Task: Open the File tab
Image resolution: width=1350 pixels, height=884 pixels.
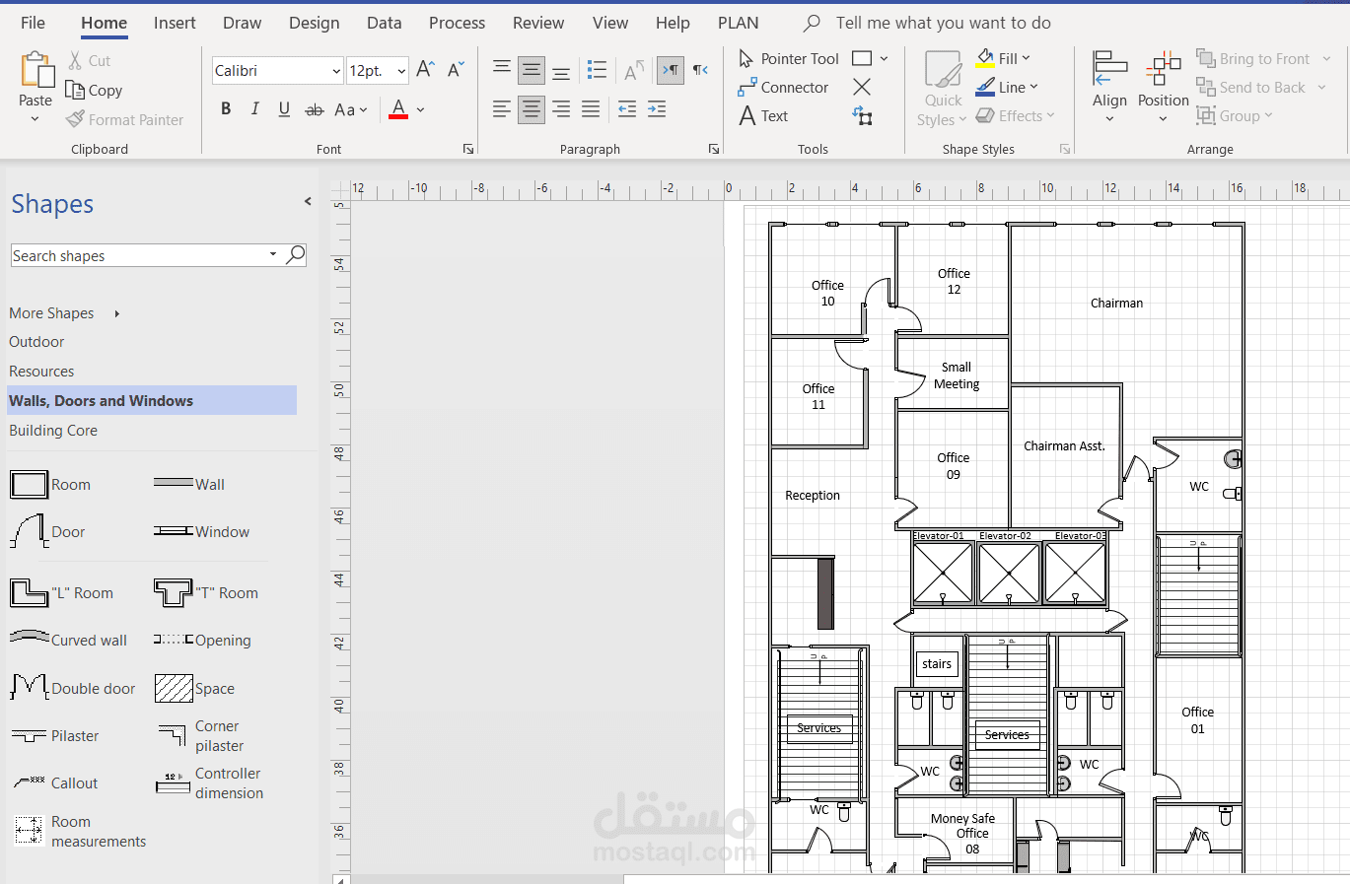Action: point(33,23)
